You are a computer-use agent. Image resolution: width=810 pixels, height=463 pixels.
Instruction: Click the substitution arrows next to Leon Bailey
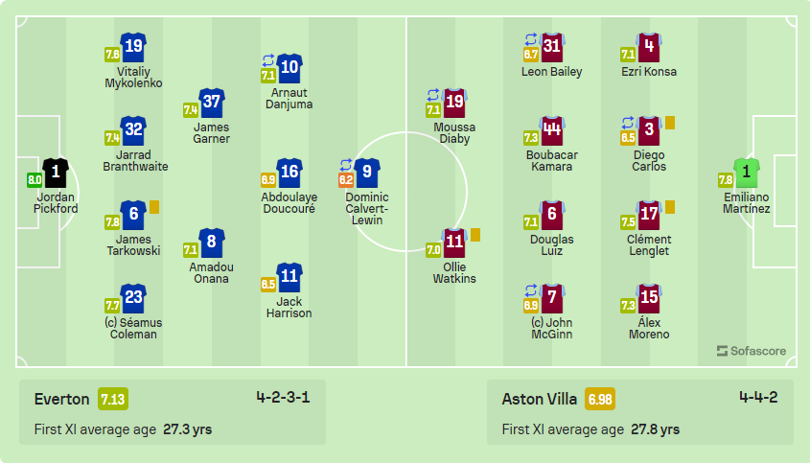(530, 38)
